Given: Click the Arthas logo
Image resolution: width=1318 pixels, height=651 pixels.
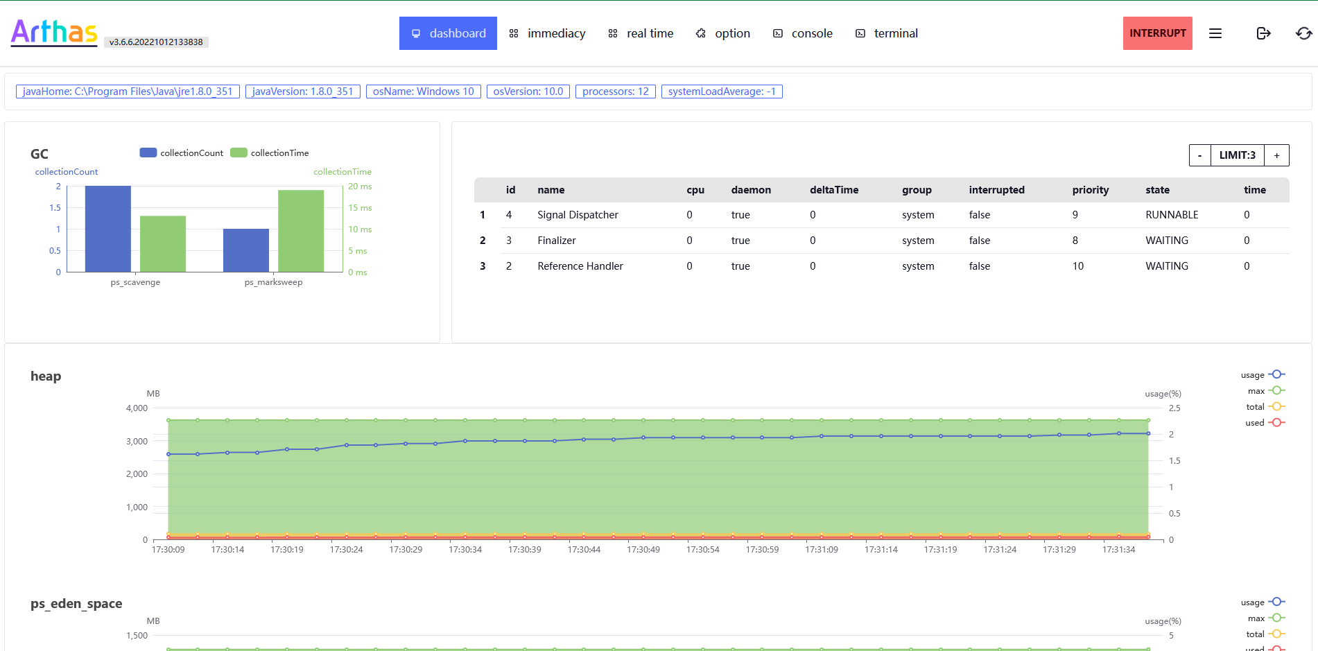Looking at the screenshot, I should [54, 32].
